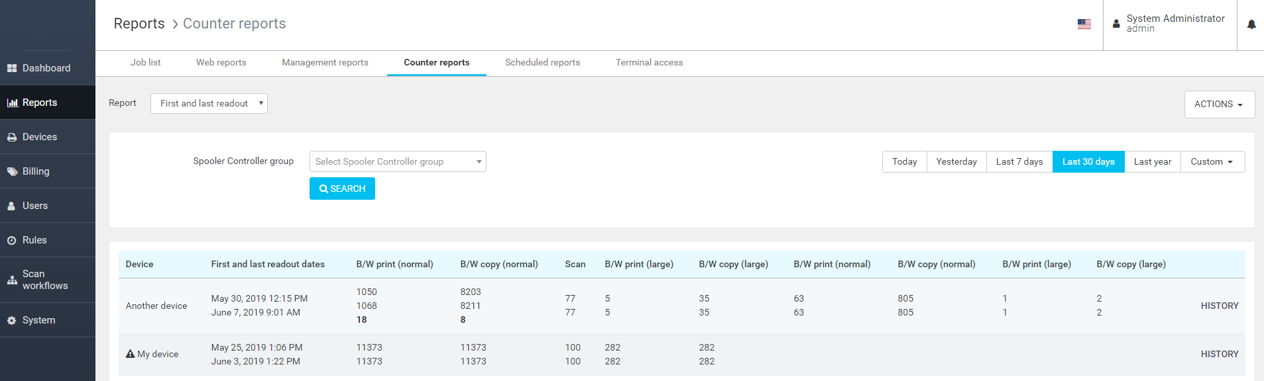
Task: Click the Billing tags icon
Action: [x=12, y=171]
